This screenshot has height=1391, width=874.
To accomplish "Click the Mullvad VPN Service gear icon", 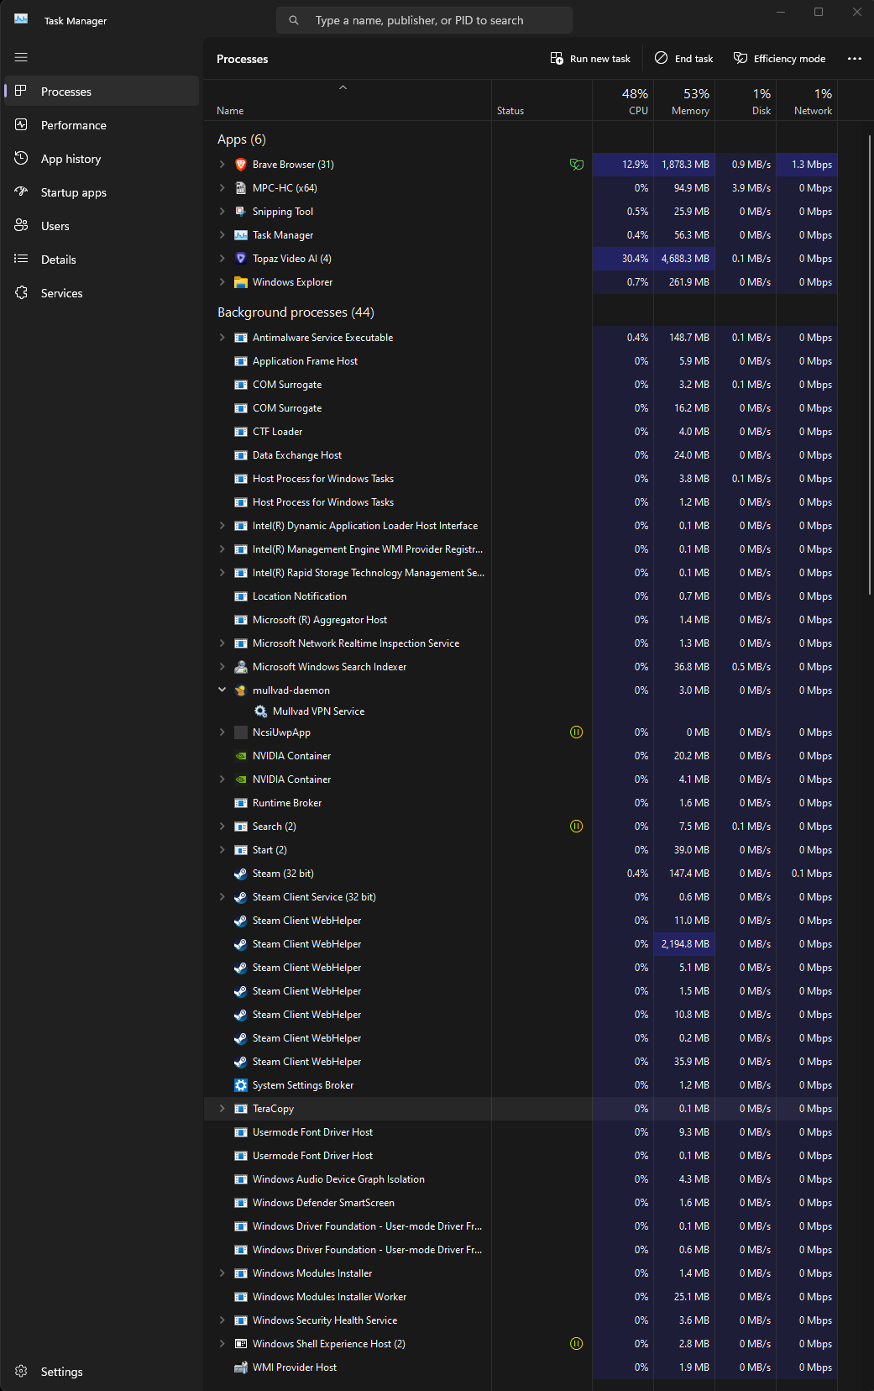I will click(261, 711).
